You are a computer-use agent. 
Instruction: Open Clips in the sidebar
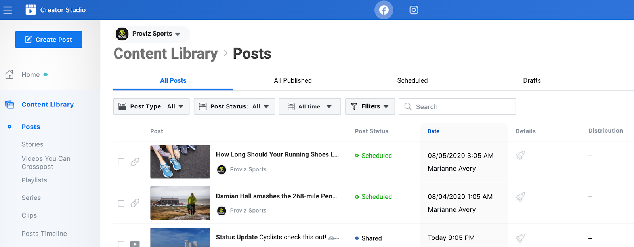29,215
